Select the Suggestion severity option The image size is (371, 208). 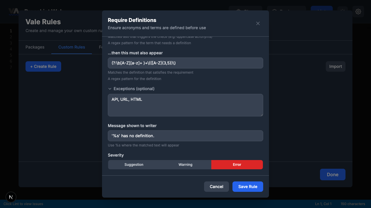coord(134,164)
